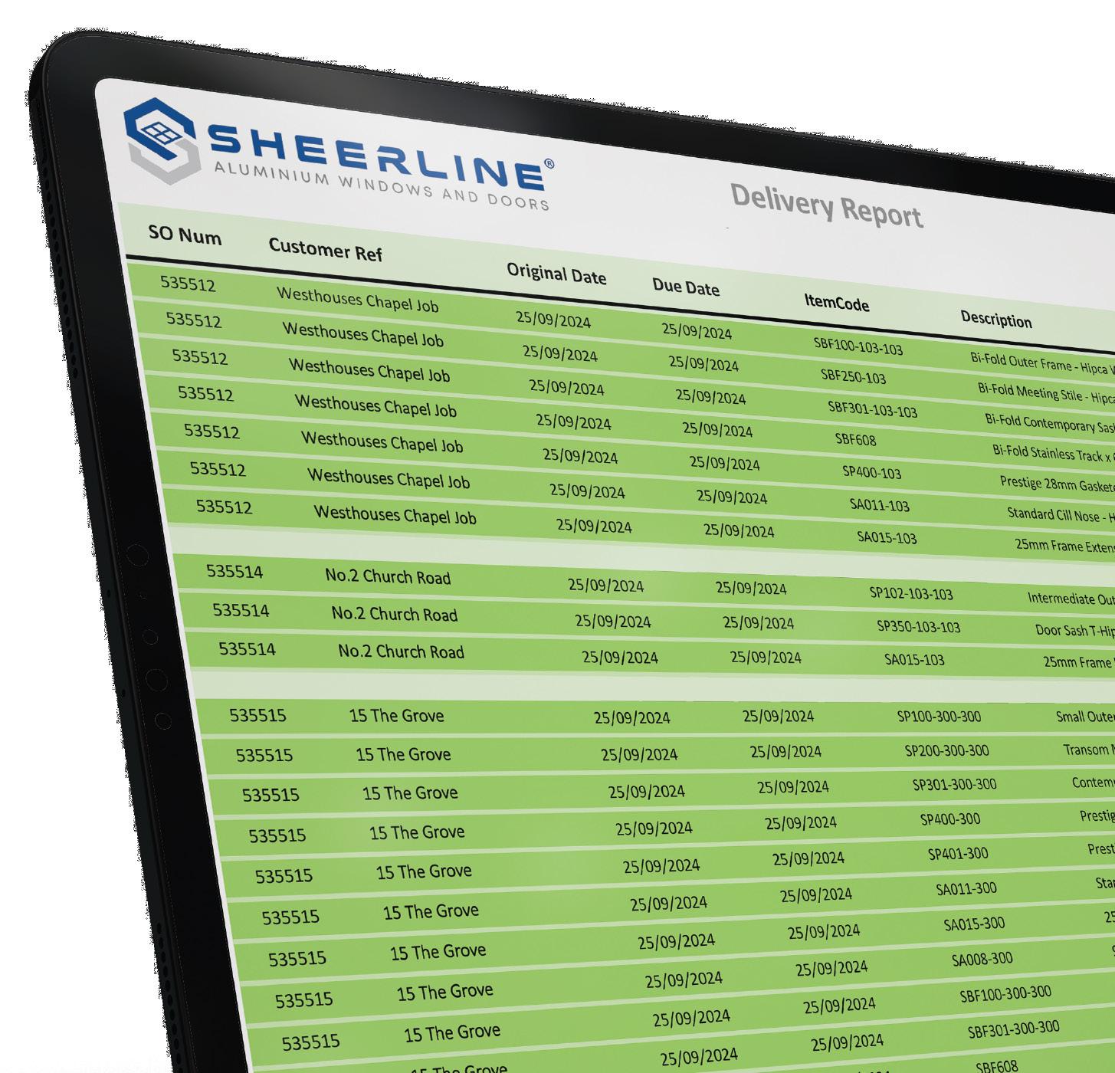Select SBF608 in the Westhouses Chapel Job rows
Screen dimensions: 1115x1073
tap(855, 439)
